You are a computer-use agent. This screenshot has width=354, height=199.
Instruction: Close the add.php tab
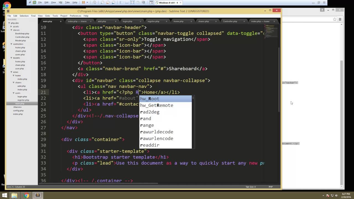point(115,21)
